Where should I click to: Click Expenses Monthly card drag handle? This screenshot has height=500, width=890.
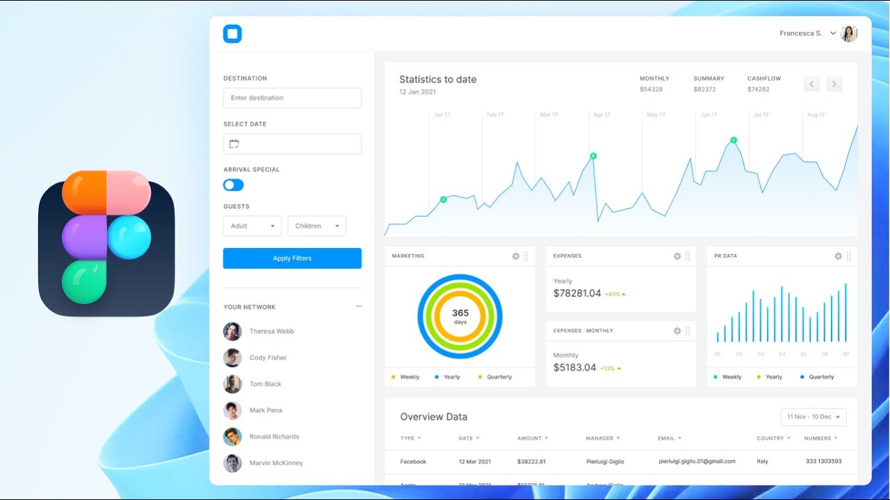pos(688,331)
